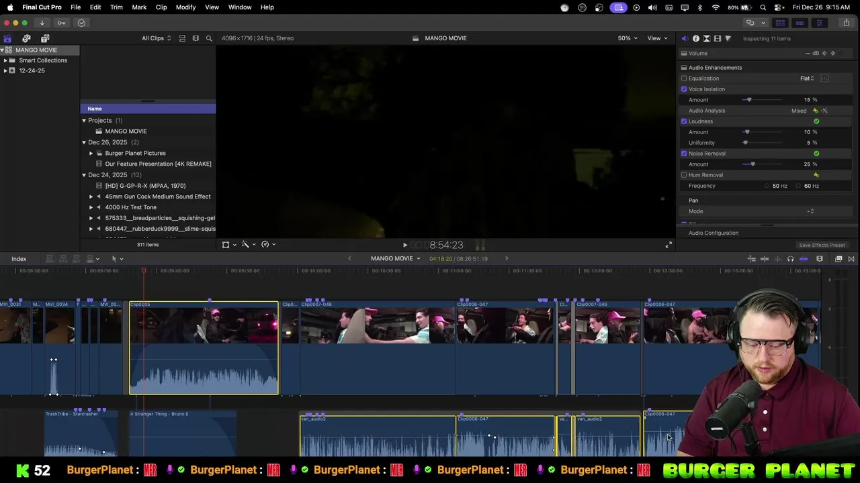Open the Audio inspector
The image size is (860, 483).
pos(685,38)
